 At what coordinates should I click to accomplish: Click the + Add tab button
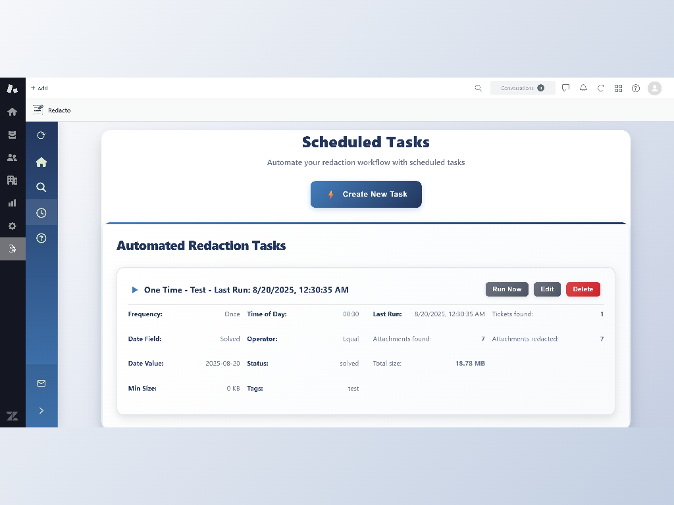pos(39,88)
